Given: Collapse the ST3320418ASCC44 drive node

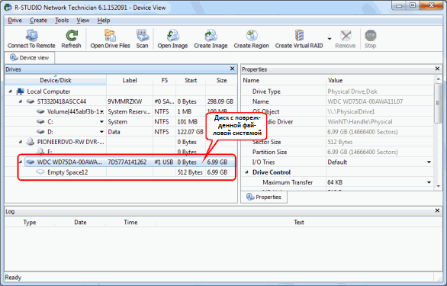Looking at the screenshot, I should point(21,101).
